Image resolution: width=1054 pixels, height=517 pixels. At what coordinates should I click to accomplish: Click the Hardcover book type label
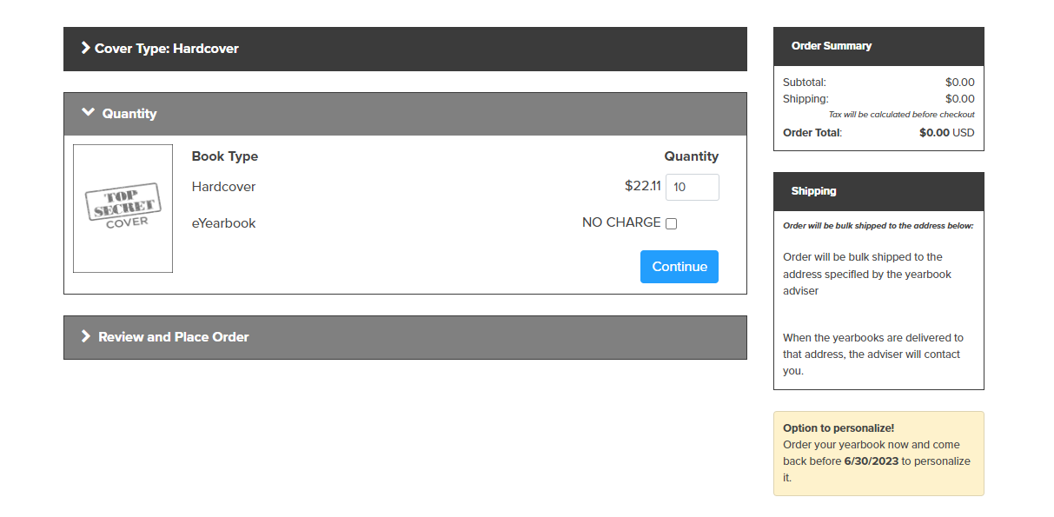point(223,187)
